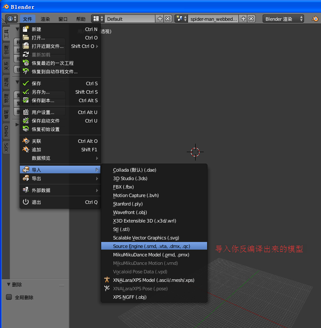The height and width of the screenshot is (328, 321).
Task: Expand 外部数据 external data submenu
Action: tap(60, 190)
